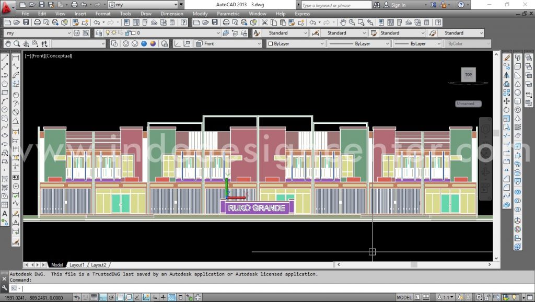
Task: Expand the Unnamed UCS dropdown under ViewCube
Action: (x=468, y=104)
